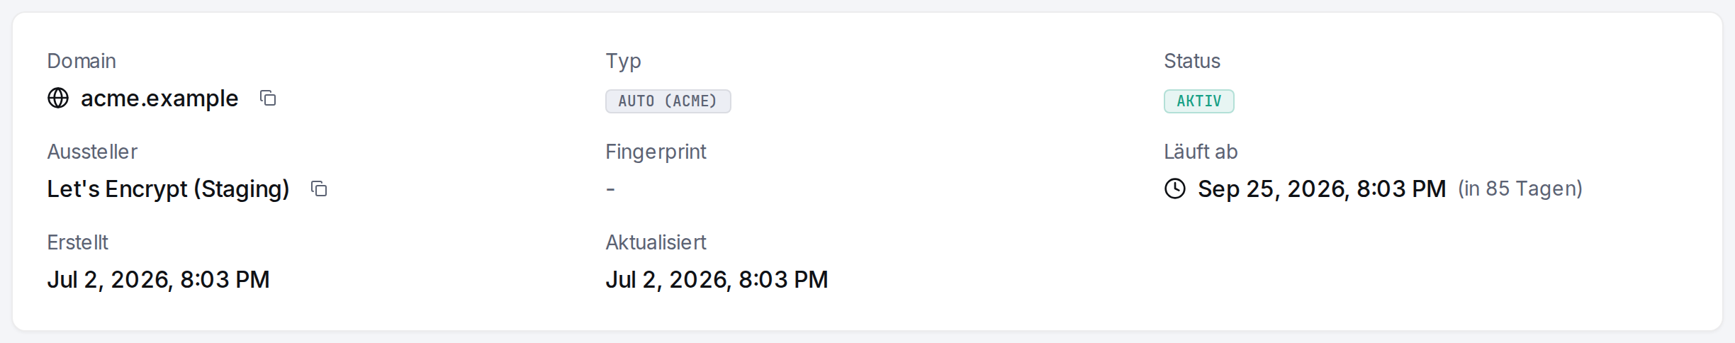This screenshot has width=1735, height=343.
Task: Click the Aktualisiert date value
Action: tap(717, 279)
